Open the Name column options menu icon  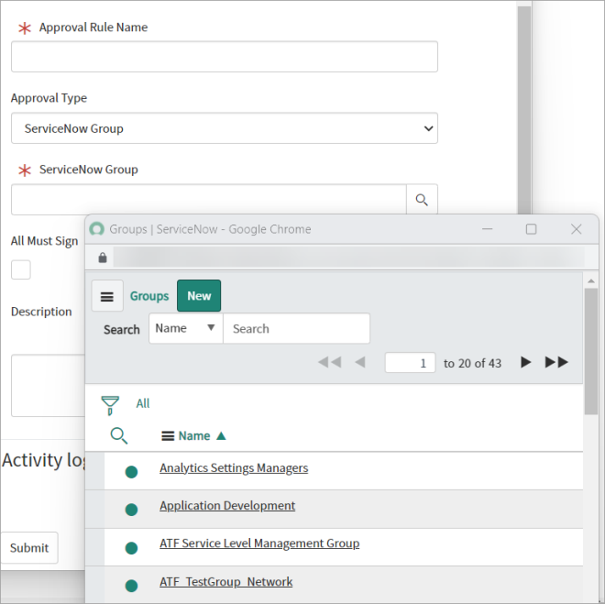pos(168,436)
